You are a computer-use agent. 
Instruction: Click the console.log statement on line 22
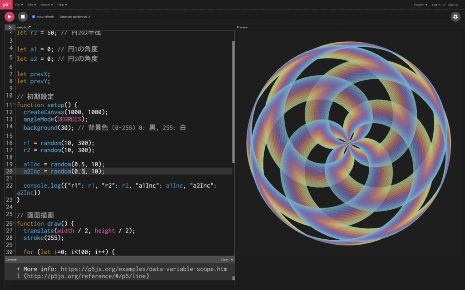click(x=117, y=189)
